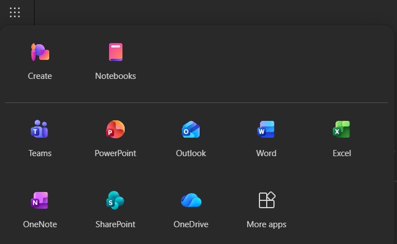Launch SharePoint from the app grid
This screenshot has height=244, width=397.
[115, 200]
